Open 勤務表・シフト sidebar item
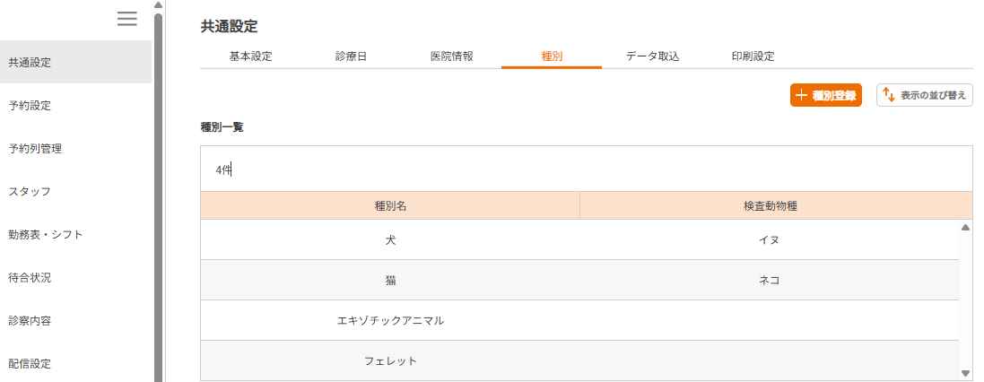This screenshot has height=382, width=984. pyautogui.click(x=46, y=235)
